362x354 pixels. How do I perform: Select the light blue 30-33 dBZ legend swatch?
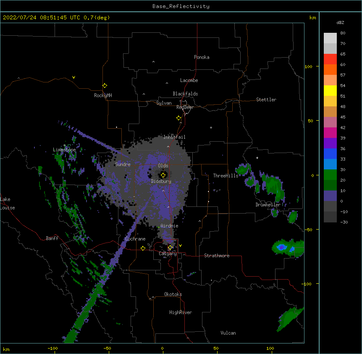(330, 164)
